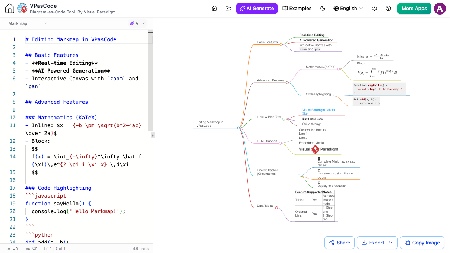Toggle line numbers On in status bar
The height and width of the screenshot is (253, 450).
pos(12,249)
